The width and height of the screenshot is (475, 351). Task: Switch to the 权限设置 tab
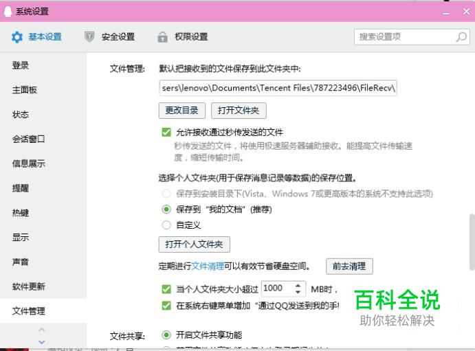(191, 37)
